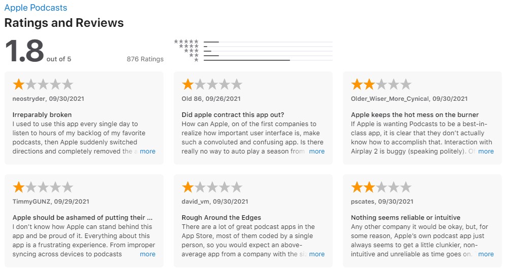Expand david_vm's review with more
Viewport: 511px width, 273px height.
point(317,254)
